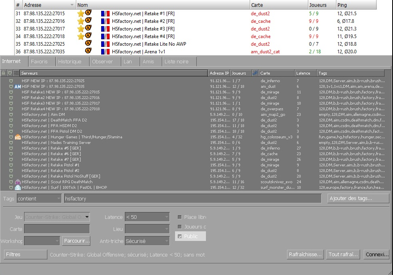Click the French flag on Arena 1v1 row

pyautogui.click(x=105, y=52)
